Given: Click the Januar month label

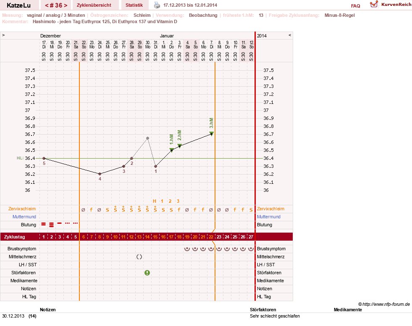Looking at the screenshot, I should coord(167,36).
